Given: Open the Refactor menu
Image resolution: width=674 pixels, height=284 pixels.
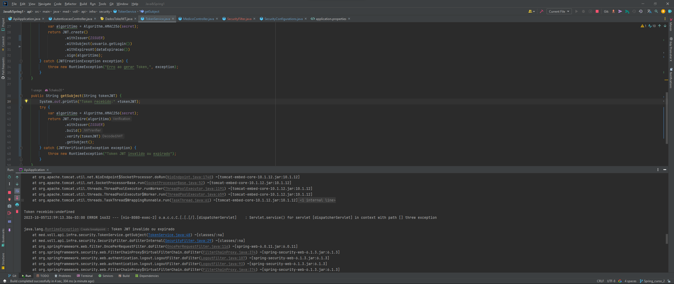Looking at the screenshot, I should (70, 4).
